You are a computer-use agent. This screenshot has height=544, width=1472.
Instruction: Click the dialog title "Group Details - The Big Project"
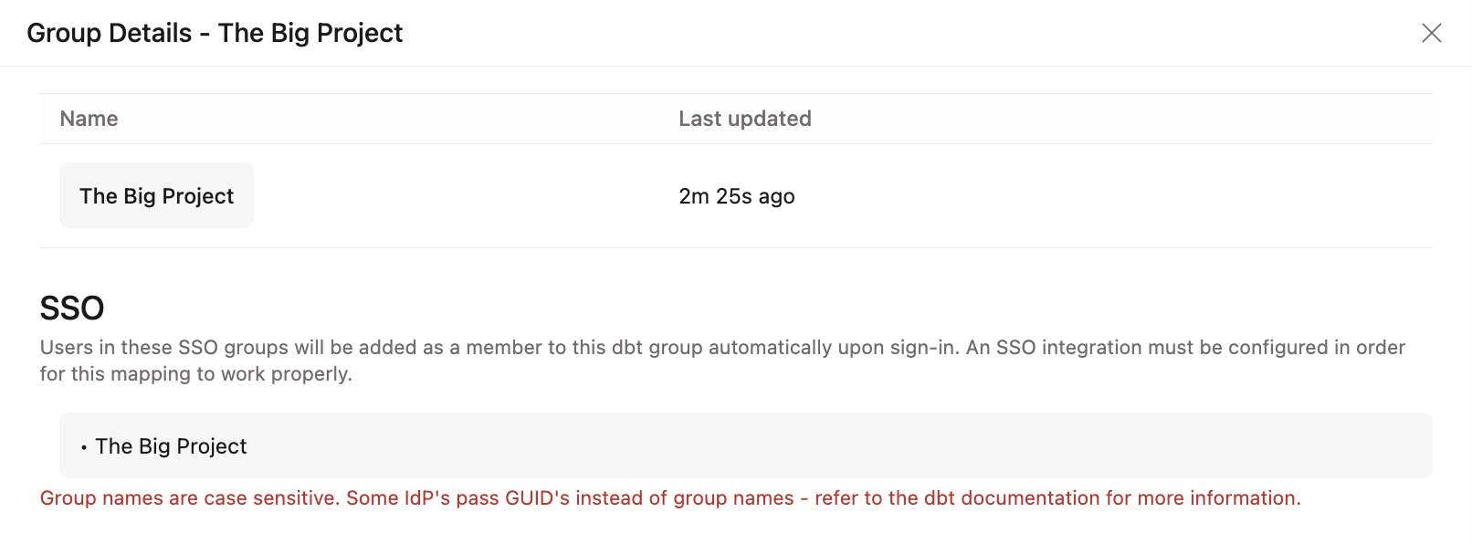216,33
